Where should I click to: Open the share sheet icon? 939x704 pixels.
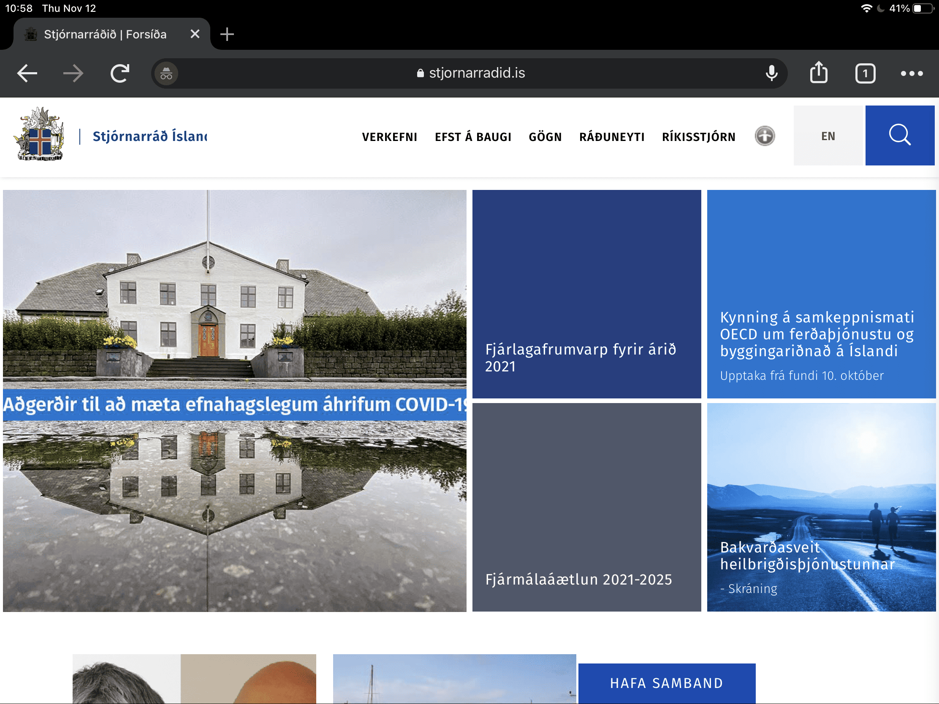(818, 73)
